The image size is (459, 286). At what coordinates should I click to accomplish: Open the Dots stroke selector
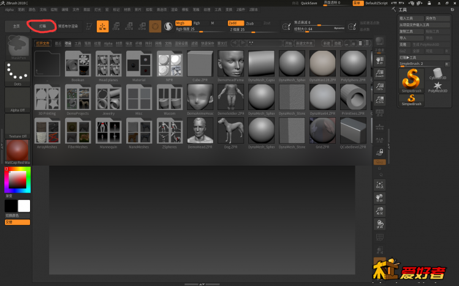tap(18, 73)
